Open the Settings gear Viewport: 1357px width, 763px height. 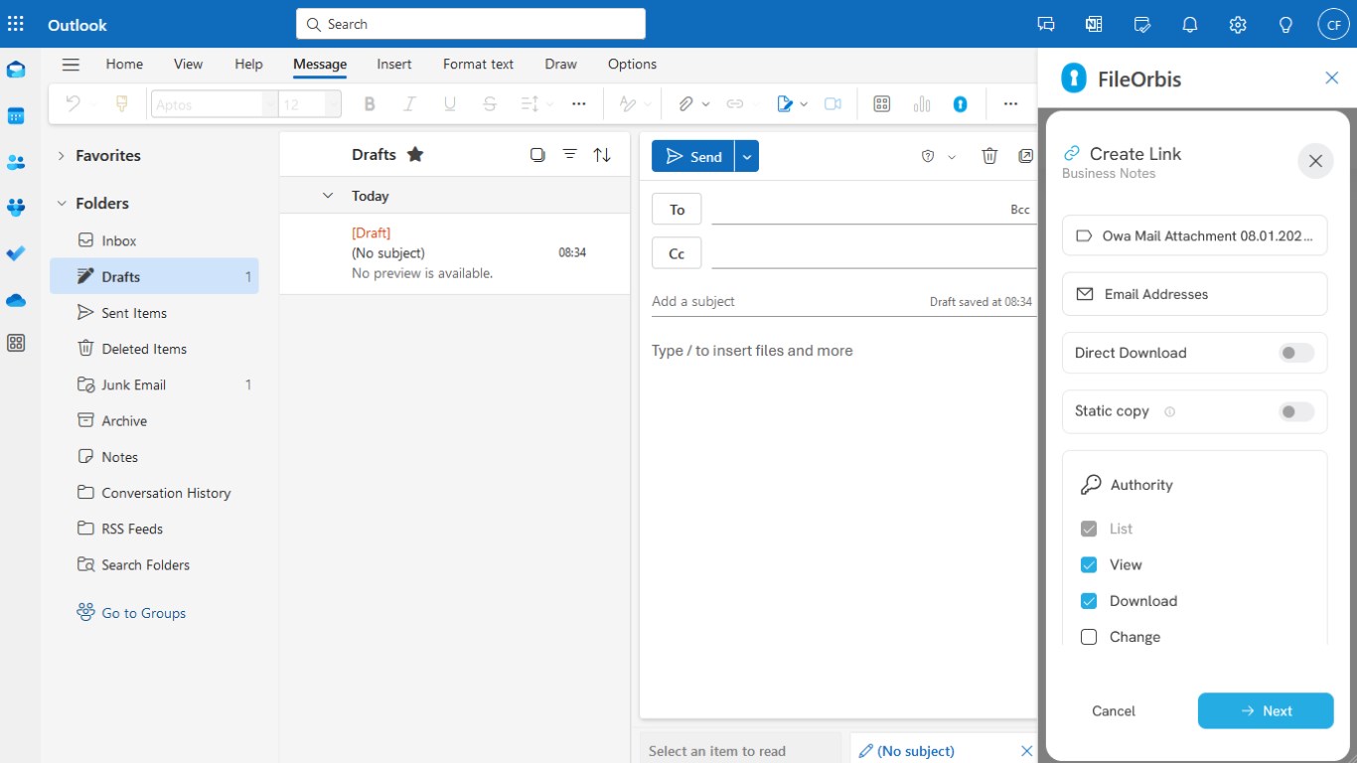1238,25
